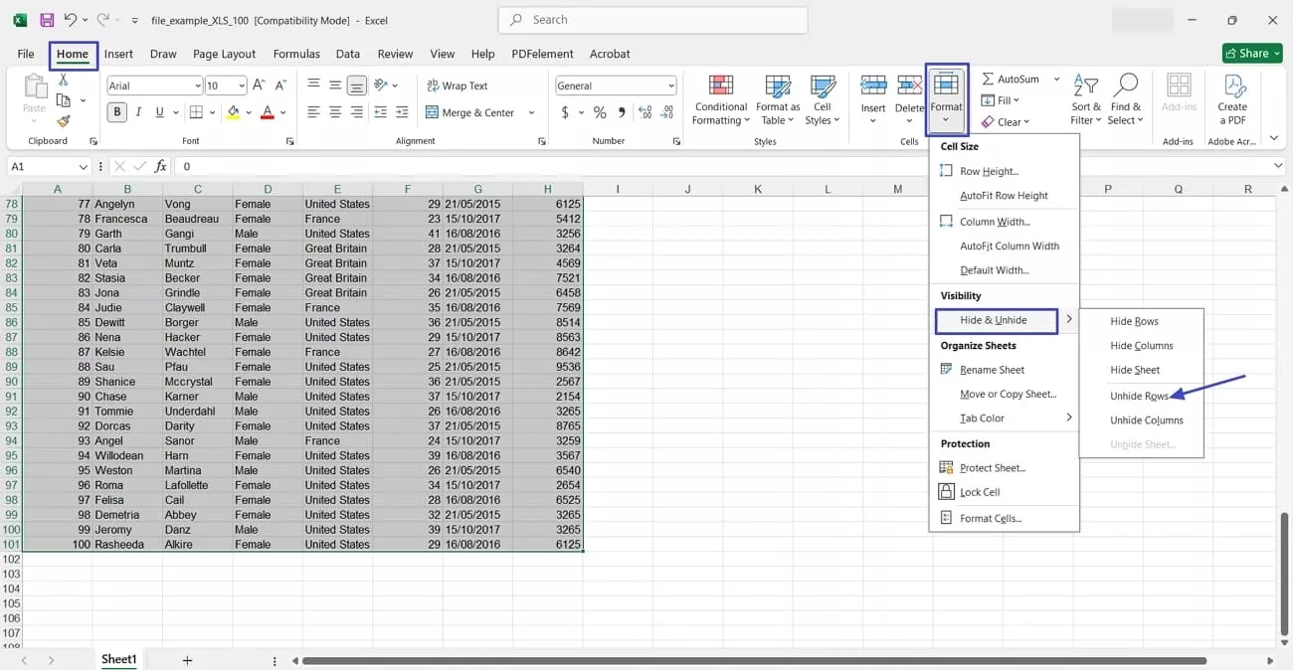Apply center alignment to text

(x=334, y=112)
